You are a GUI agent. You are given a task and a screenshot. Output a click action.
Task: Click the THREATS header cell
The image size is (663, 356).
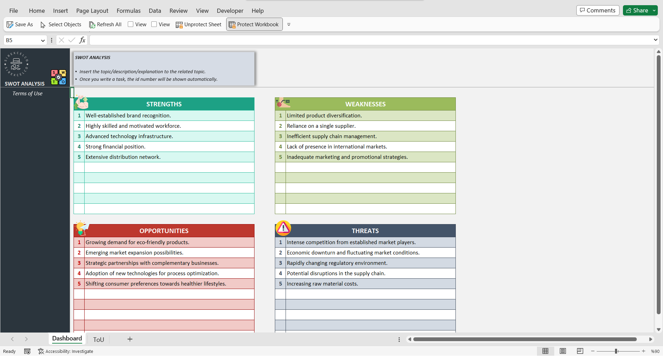click(365, 231)
